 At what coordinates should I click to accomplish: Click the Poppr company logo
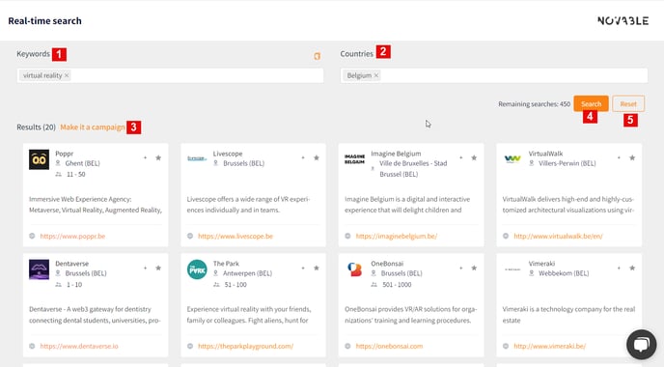[39, 159]
